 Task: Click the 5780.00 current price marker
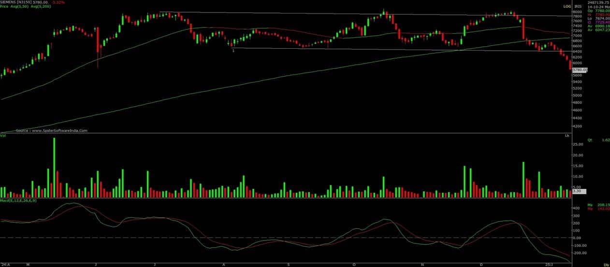tap(579, 70)
